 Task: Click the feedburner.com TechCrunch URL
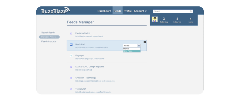(93, 92)
